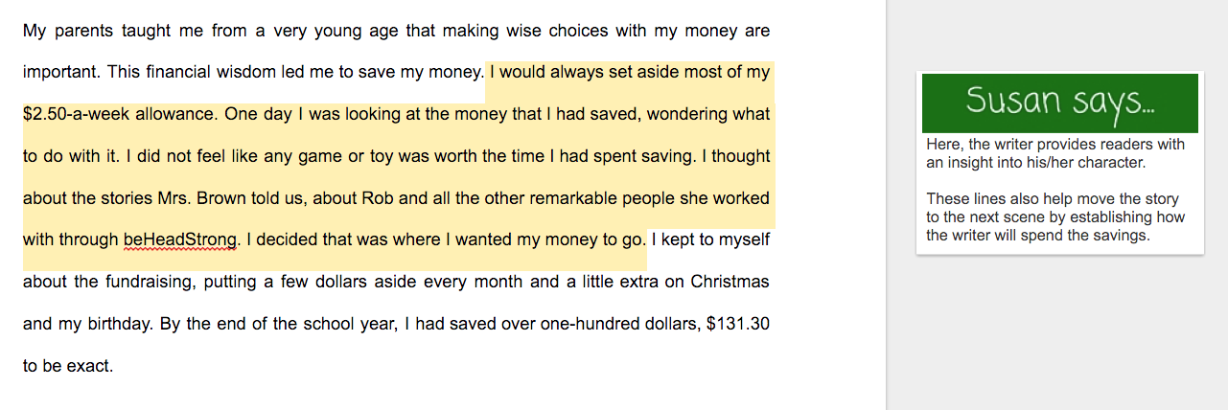
Task: Click the misspelled word beHeadStrong
Action: (180, 239)
